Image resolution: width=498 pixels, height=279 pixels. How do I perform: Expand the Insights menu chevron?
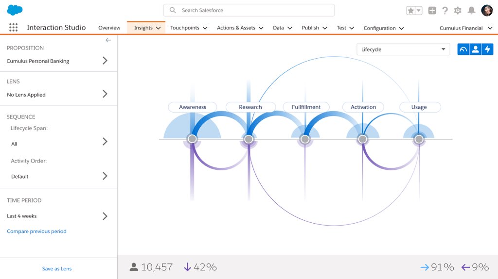click(159, 28)
